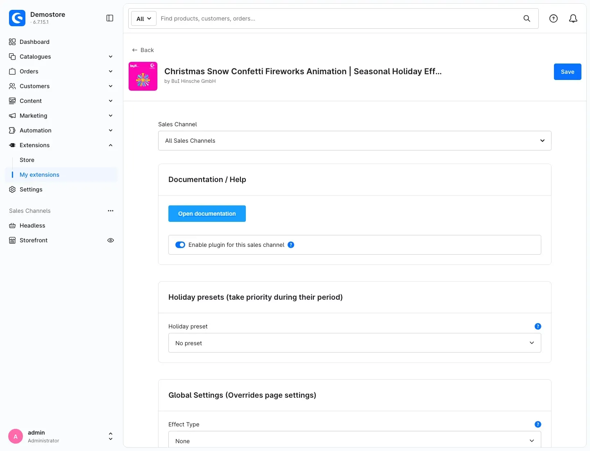Click the Extensions plug icon
590x451 pixels.
(x=12, y=145)
